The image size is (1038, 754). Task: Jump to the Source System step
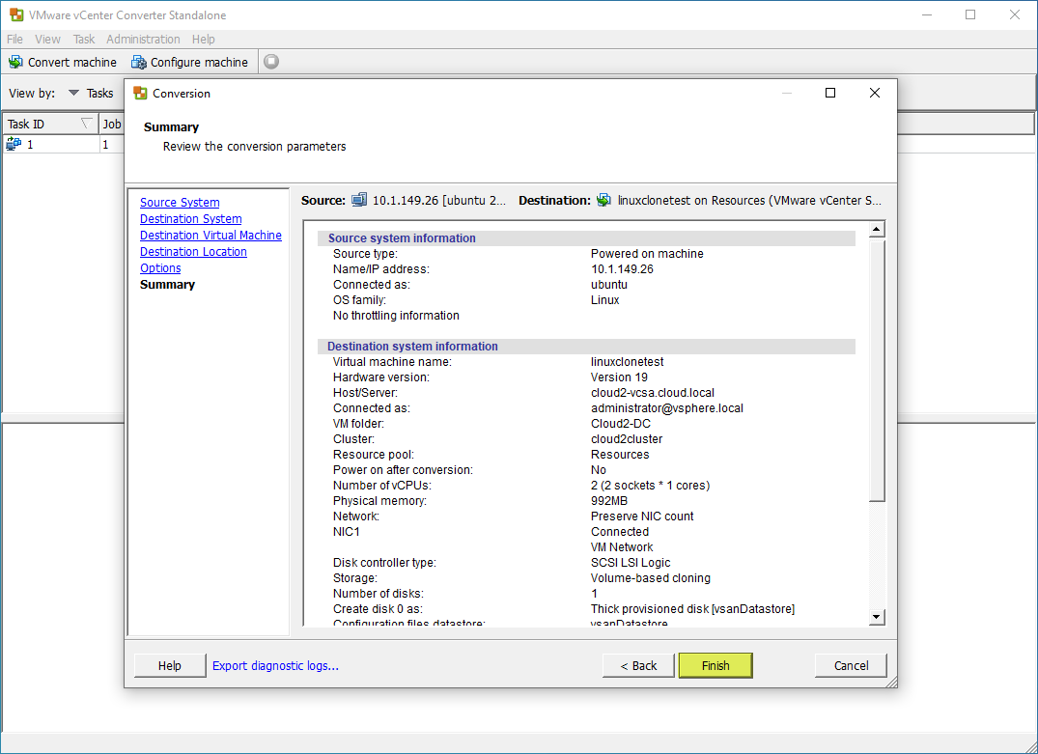(x=180, y=203)
